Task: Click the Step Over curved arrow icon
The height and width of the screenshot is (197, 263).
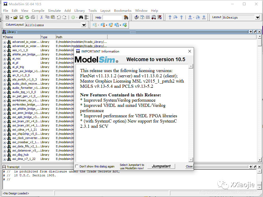Action: tap(175, 17)
